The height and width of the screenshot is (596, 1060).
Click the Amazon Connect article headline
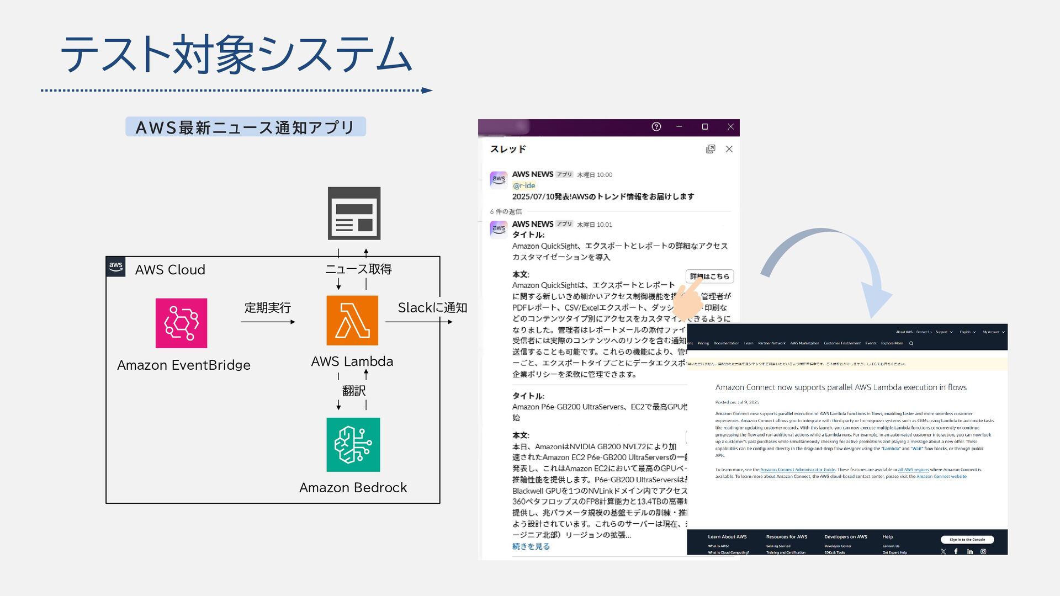pos(841,387)
